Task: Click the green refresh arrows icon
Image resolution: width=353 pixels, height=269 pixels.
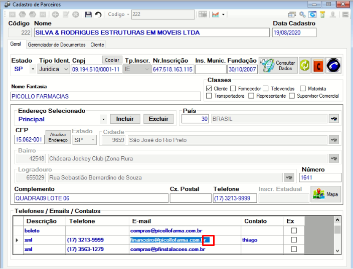Action: (x=304, y=66)
